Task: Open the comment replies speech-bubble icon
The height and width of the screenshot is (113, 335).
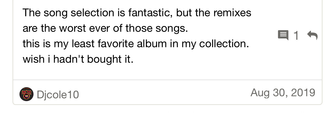Action: pos(283,35)
